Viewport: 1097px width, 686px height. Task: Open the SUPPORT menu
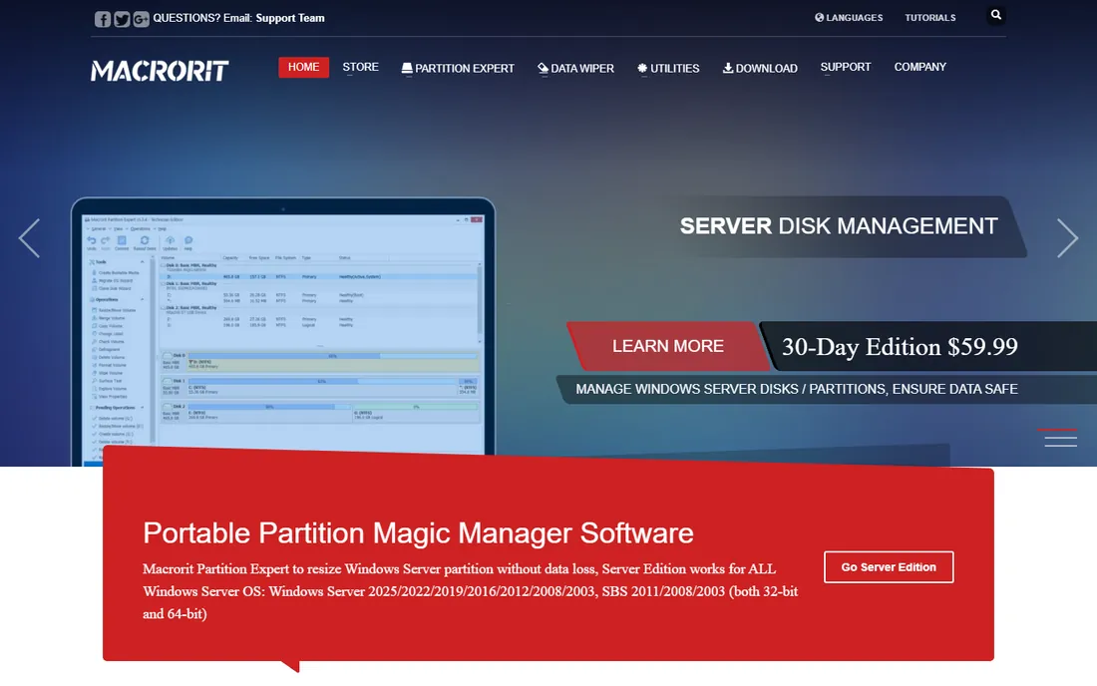click(845, 67)
